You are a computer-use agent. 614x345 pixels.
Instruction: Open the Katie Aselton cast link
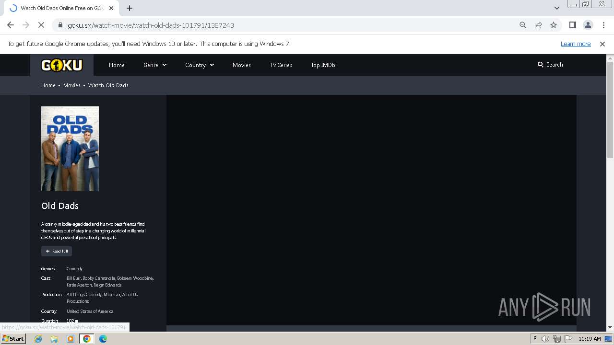click(x=79, y=285)
